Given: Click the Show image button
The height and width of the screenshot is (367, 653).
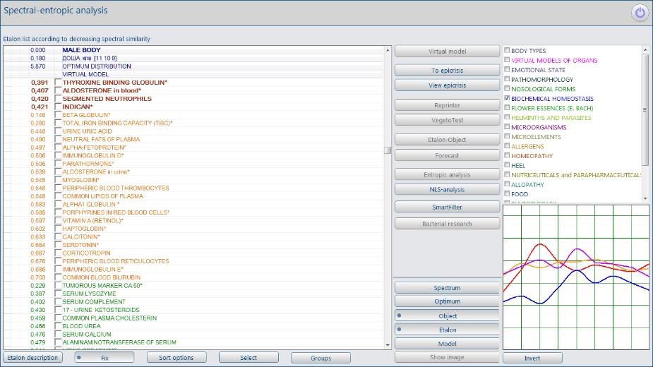Looking at the screenshot, I should coord(447,357).
